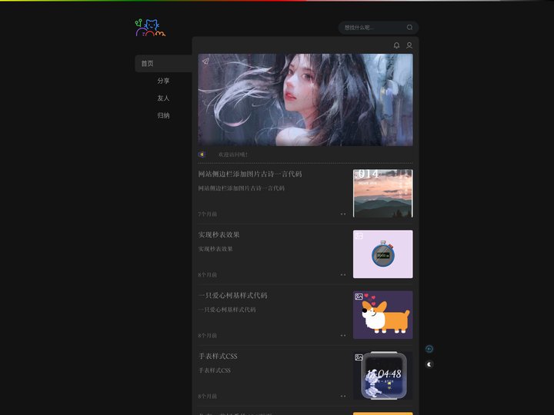Open the 归纳 sidebar menu item

[x=163, y=115]
